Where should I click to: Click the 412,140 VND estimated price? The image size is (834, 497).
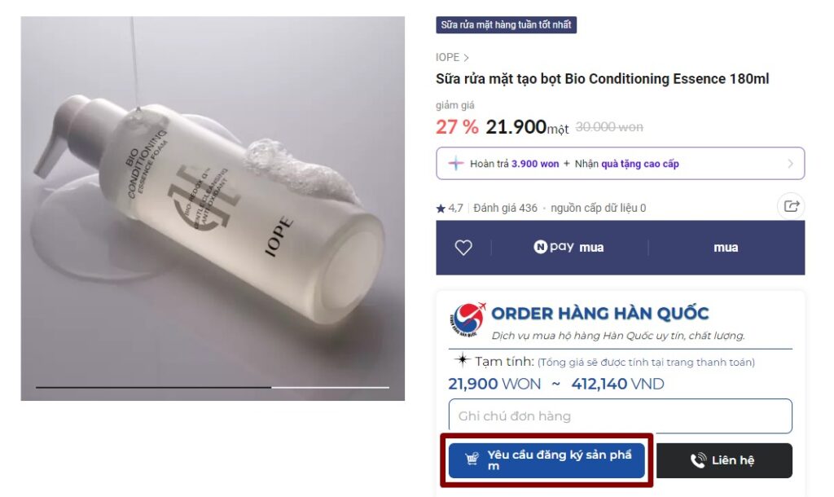(x=617, y=384)
